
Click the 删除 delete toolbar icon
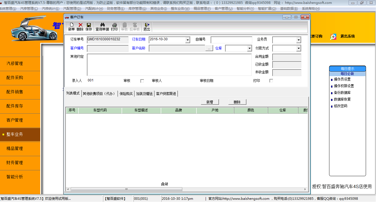click(x=80, y=27)
